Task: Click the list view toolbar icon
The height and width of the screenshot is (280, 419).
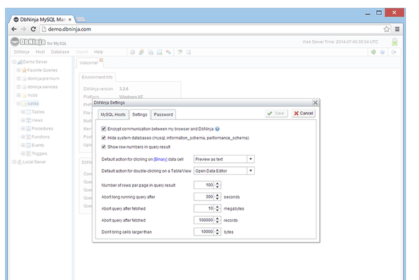Action: click(189, 52)
